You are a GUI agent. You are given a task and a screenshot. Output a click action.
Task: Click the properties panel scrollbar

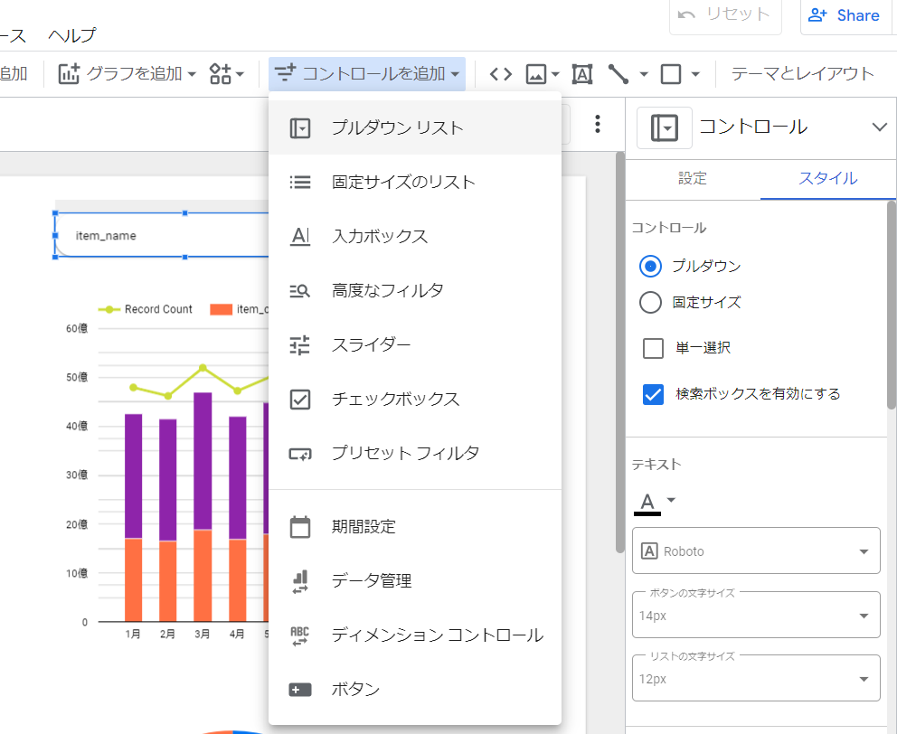click(892, 306)
